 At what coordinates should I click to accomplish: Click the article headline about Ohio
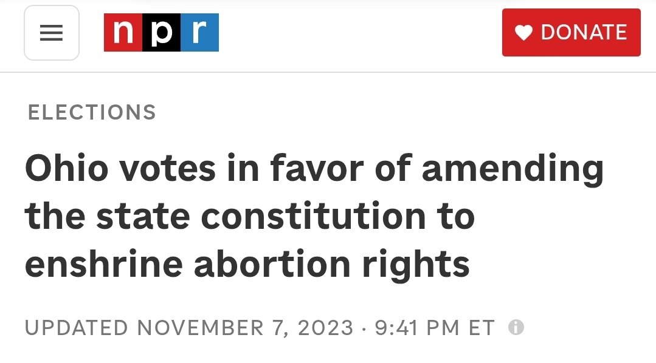(314, 216)
